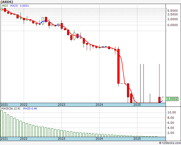
Task: Click the 2.00 MACD axis label
Action: [x=171, y=133]
